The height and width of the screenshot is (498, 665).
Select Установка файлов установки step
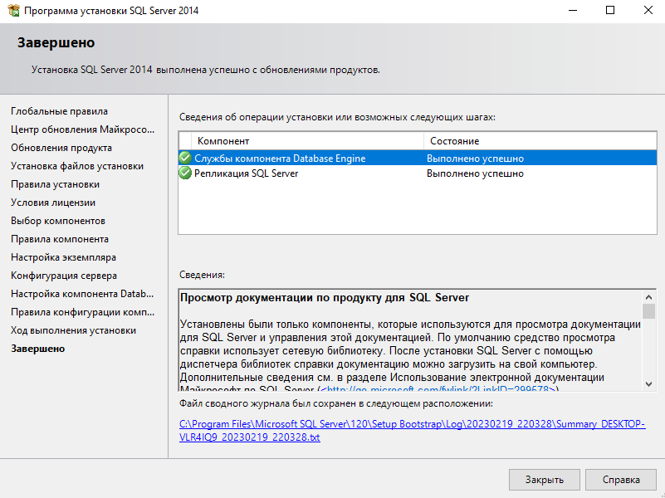click(77, 166)
